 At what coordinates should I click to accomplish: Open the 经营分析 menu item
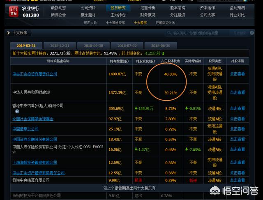(x=148, y=8)
